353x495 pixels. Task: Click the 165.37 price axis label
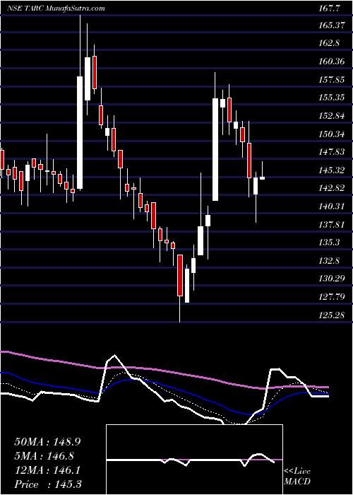331,25
